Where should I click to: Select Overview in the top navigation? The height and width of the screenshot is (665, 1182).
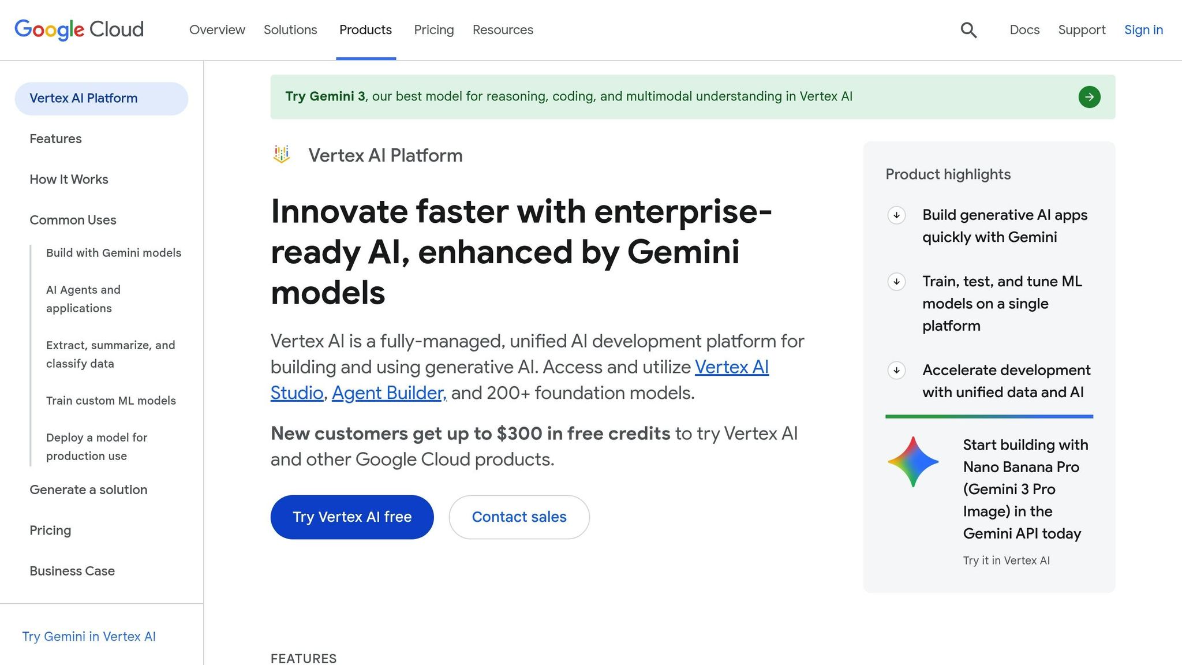click(217, 29)
